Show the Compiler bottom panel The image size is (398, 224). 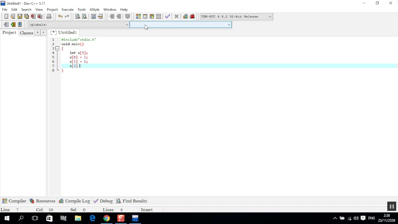pyautogui.click(x=14, y=201)
